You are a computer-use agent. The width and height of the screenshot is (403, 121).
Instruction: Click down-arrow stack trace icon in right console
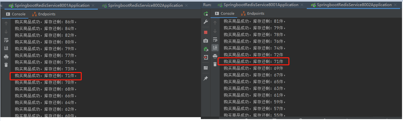215,31
